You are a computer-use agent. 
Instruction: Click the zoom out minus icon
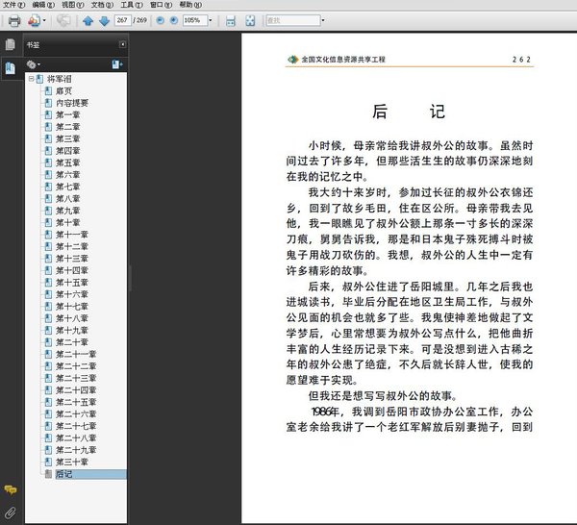[x=160, y=20]
